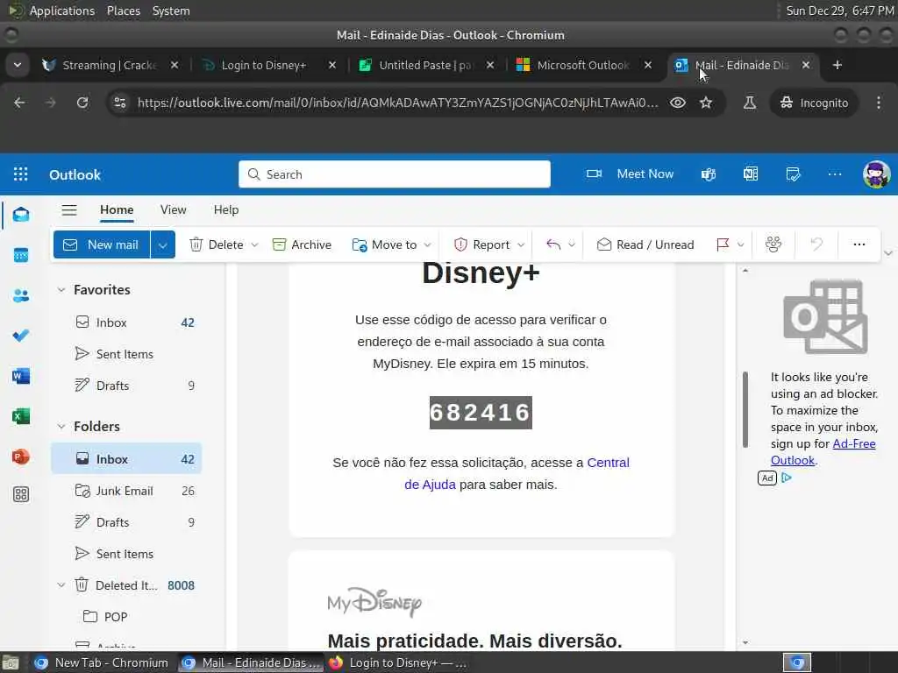Open header more options ellipsis
This screenshot has height=673, width=898.
coord(835,174)
